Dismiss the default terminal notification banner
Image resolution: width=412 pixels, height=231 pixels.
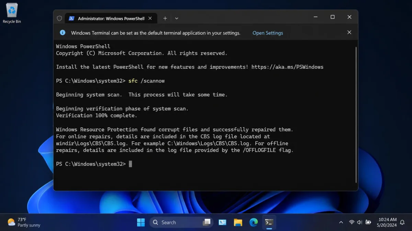click(x=349, y=33)
